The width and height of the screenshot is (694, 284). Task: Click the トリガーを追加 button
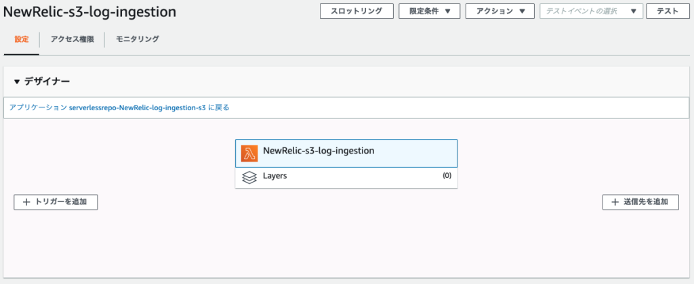coord(56,202)
